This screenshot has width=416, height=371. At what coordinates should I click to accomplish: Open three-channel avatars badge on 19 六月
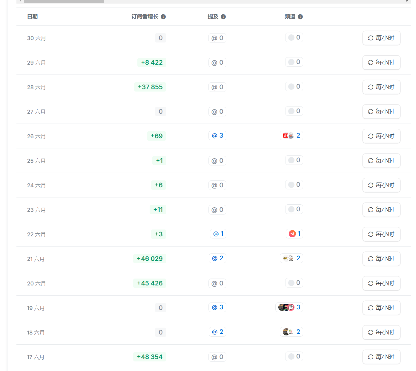pos(289,307)
